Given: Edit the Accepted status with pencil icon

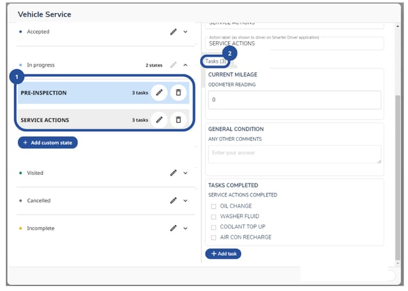Looking at the screenshot, I should coord(173,32).
